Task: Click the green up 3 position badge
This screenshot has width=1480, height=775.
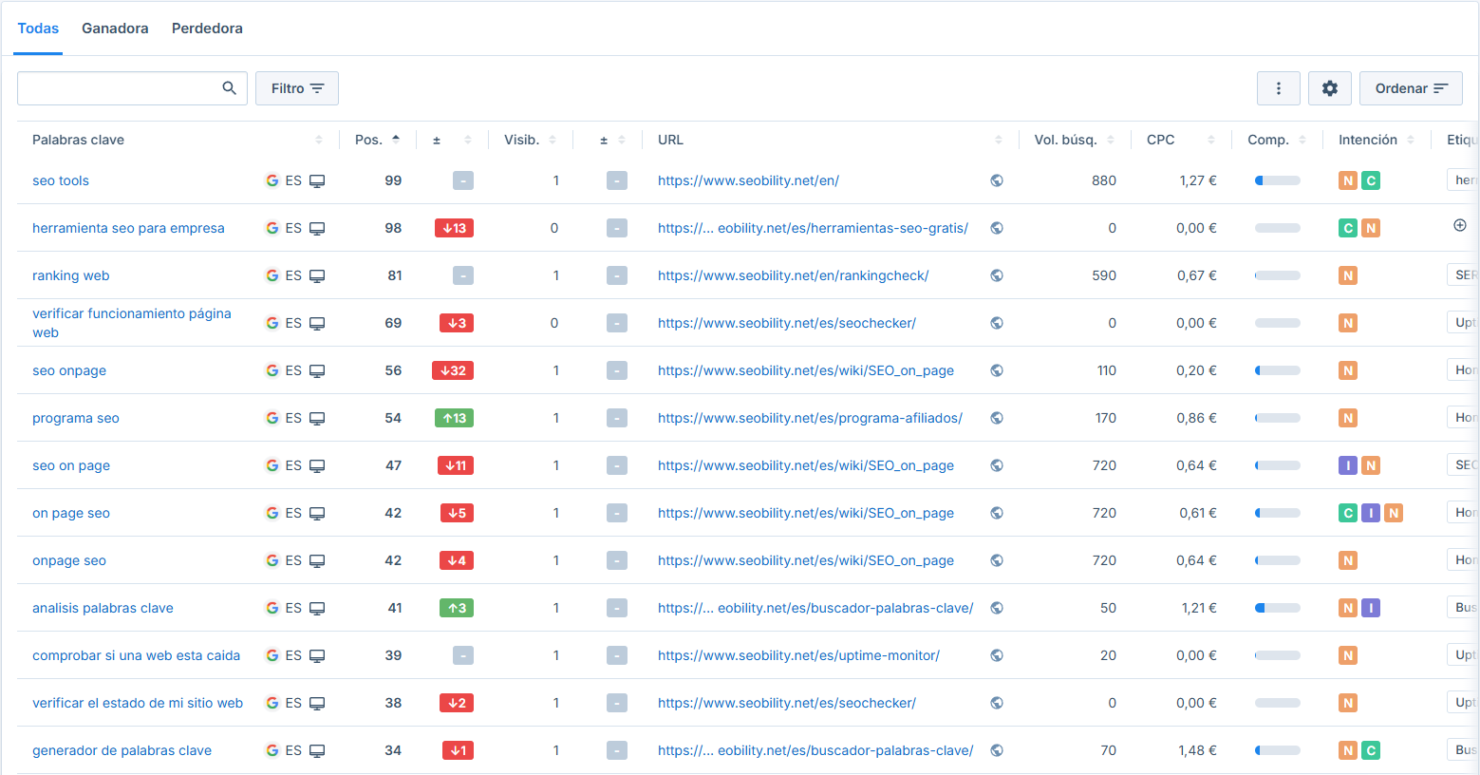Action: pos(457,608)
